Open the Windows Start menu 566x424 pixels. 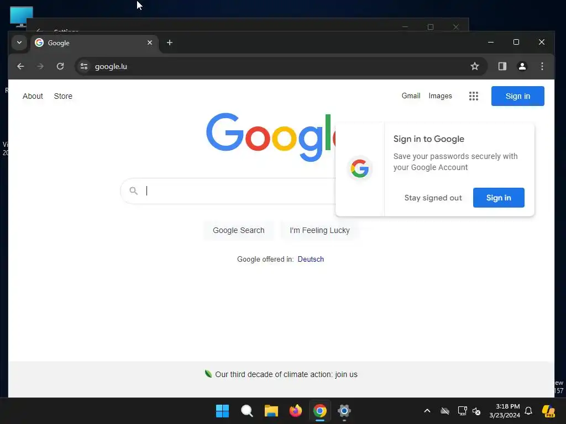pyautogui.click(x=222, y=411)
